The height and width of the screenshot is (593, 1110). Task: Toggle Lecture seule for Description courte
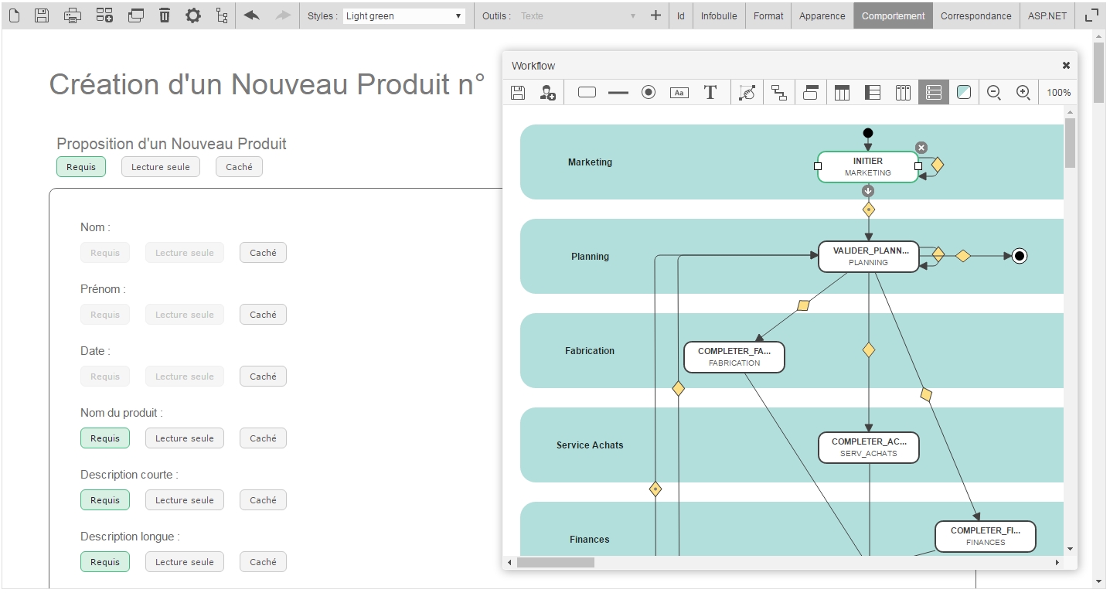(184, 500)
